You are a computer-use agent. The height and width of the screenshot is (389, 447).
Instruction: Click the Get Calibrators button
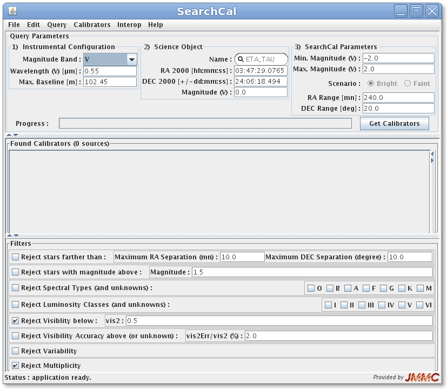tap(394, 123)
